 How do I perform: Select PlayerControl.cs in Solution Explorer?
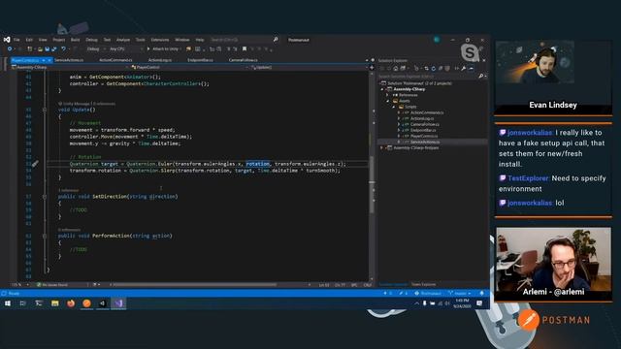pyautogui.click(x=424, y=136)
